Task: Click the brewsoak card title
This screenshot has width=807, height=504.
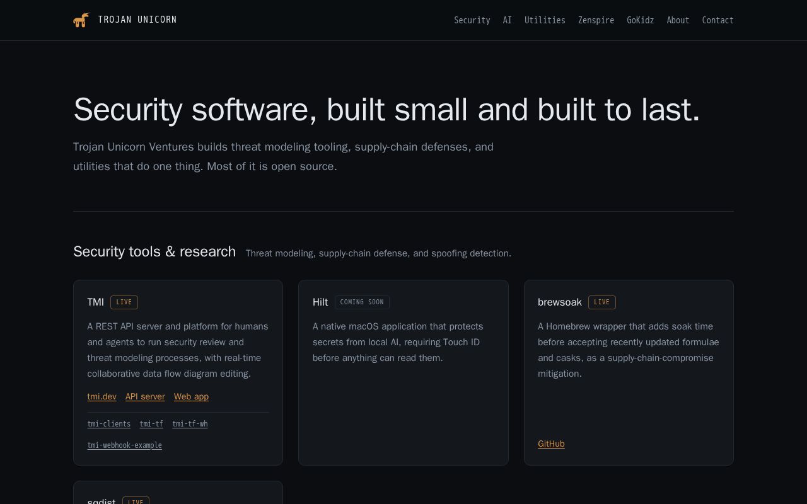Action: pos(560,302)
